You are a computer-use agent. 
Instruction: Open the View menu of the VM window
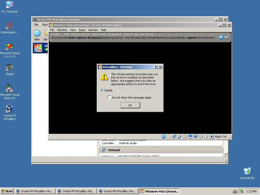coord(73,30)
